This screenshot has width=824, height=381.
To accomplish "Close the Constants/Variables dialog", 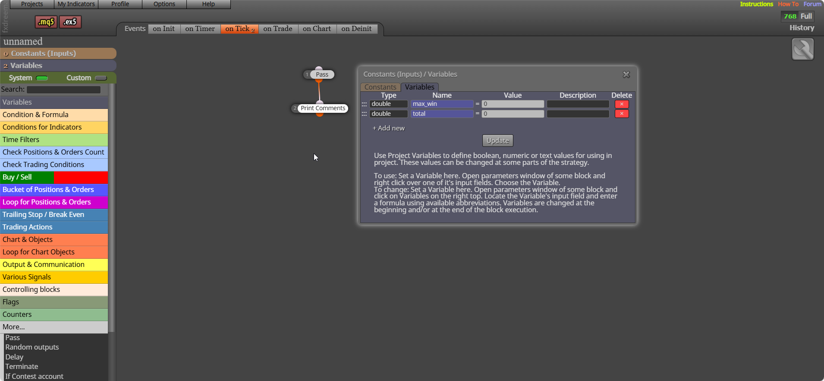I will click(626, 74).
